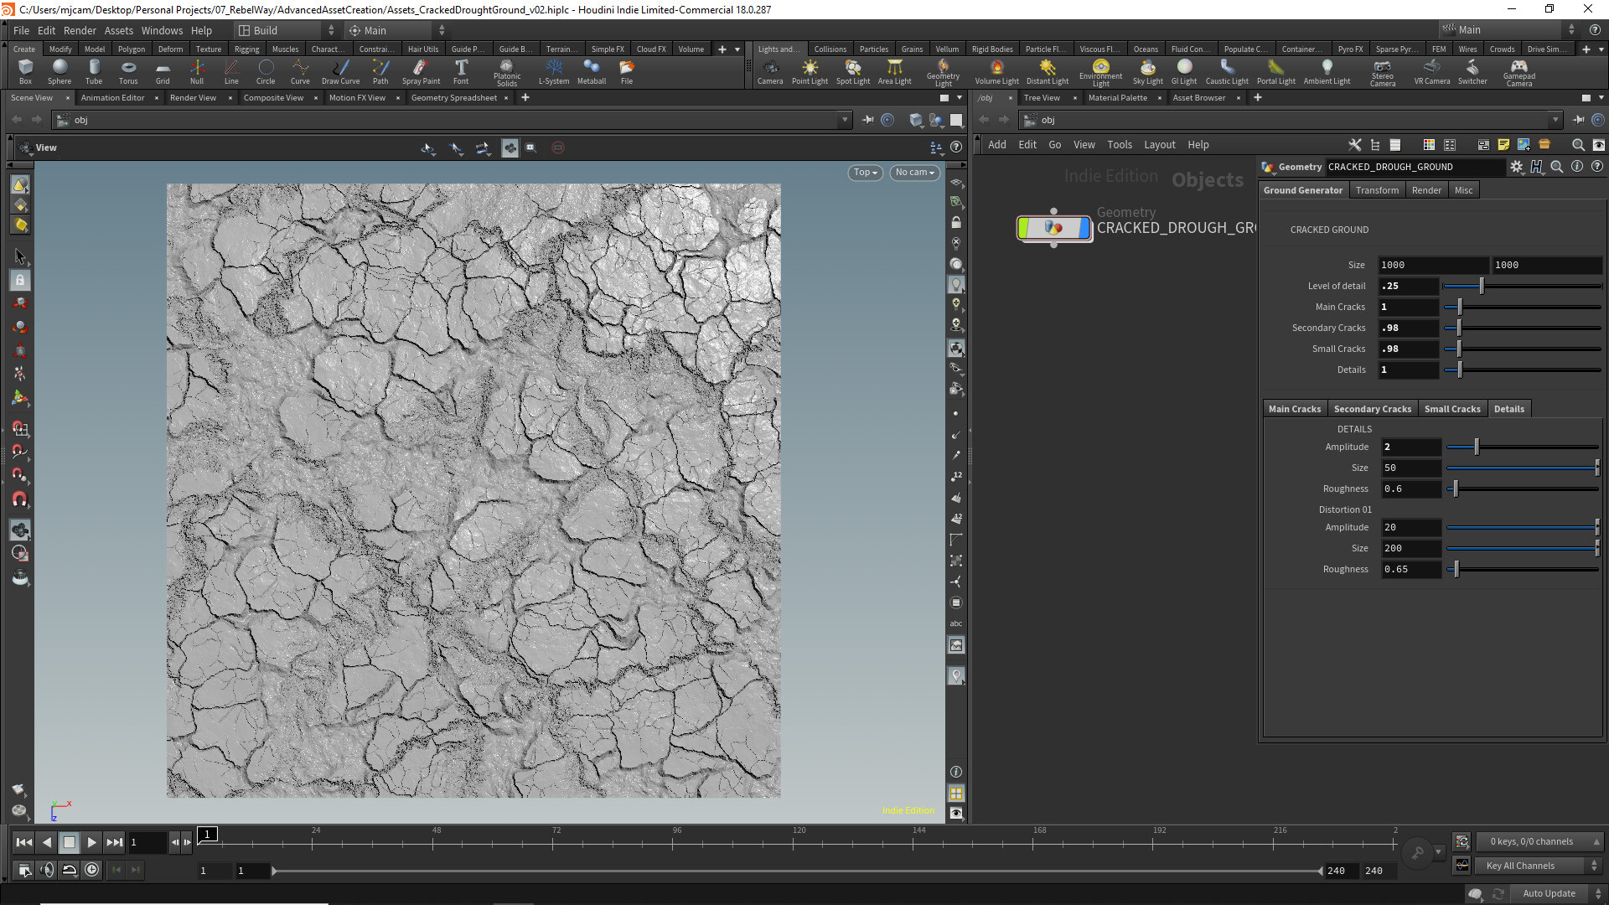Toggle viewport lock icon on display bar
The width and height of the screenshot is (1609, 905).
tap(956, 223)
